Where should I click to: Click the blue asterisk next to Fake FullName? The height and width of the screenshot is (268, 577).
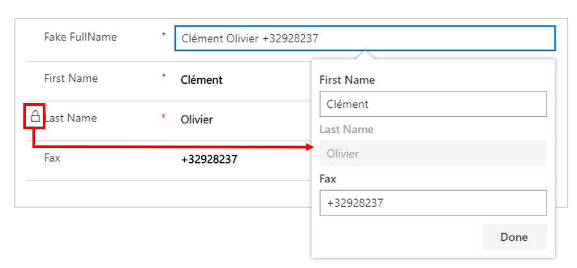[x=164, y=34]
